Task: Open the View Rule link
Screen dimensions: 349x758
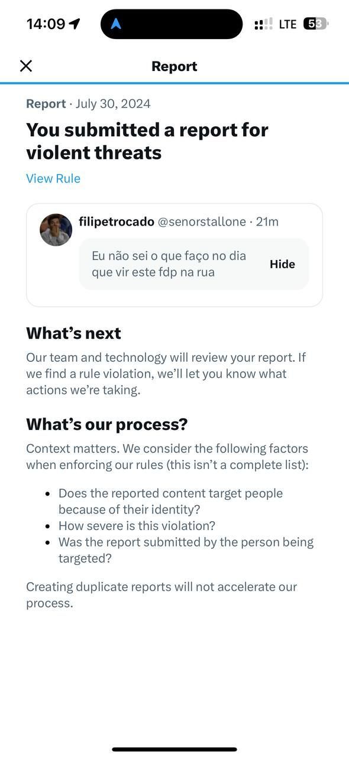Action: click(53, 178)
